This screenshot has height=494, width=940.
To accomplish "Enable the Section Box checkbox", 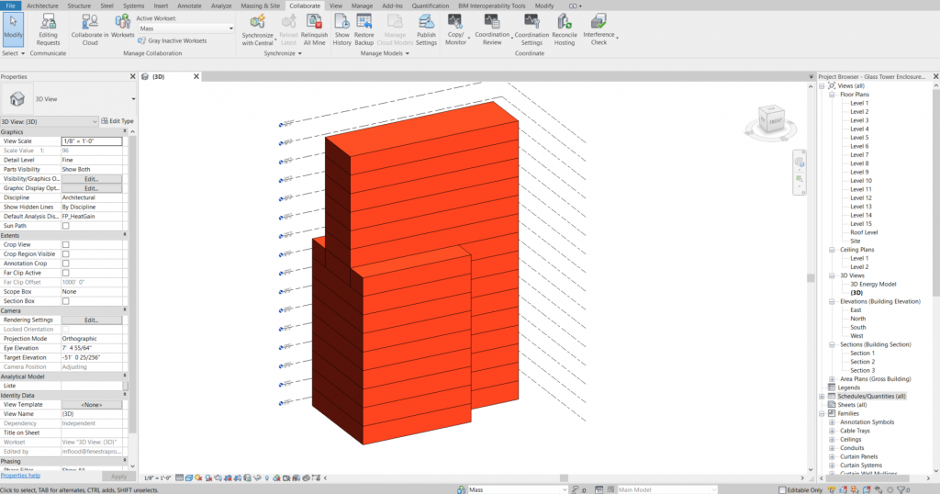I will [66, 301].
